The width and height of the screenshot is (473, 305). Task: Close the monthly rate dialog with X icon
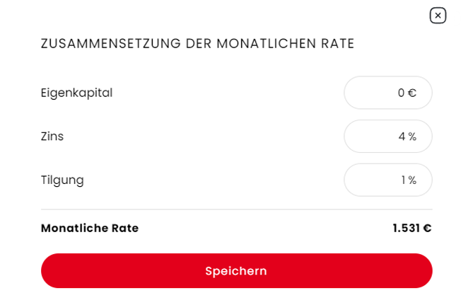pos(438,16)
